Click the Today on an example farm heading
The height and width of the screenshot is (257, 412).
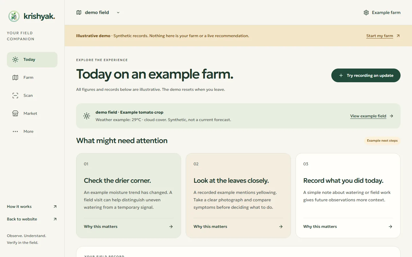click(155, 74)
